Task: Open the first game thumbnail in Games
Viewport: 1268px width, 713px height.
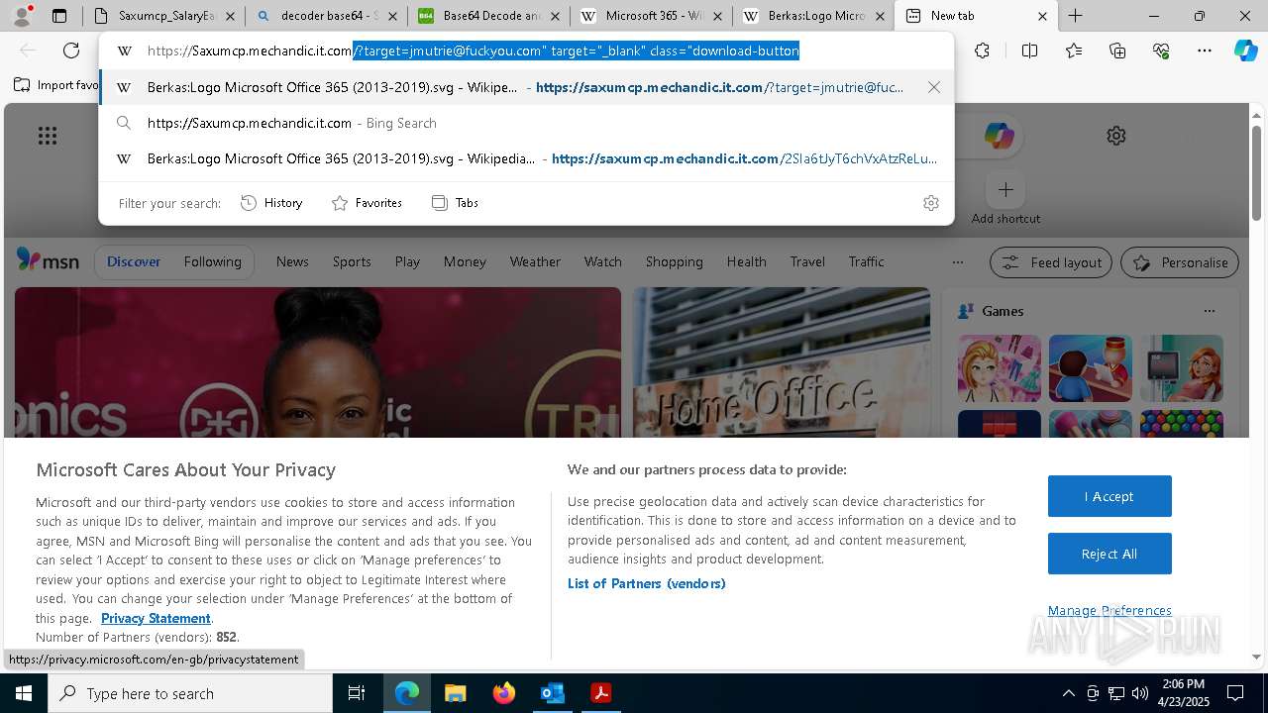Action: pyautogui.click(x=1000, y=368)
